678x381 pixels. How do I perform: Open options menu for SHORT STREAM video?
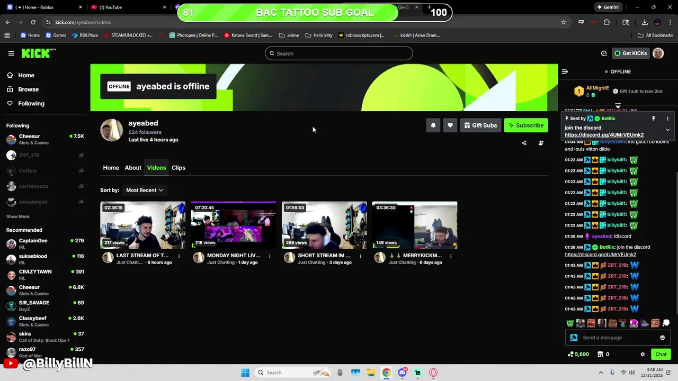(360, 256)
